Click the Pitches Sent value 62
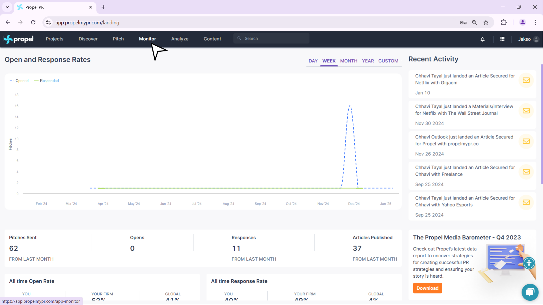The image size is (543, 305). click(14, 248)
